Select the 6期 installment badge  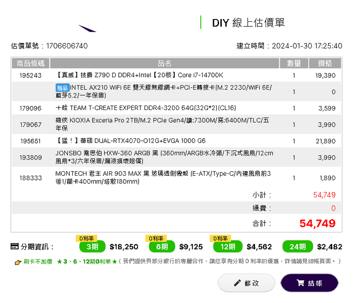(x=162, y=247)
